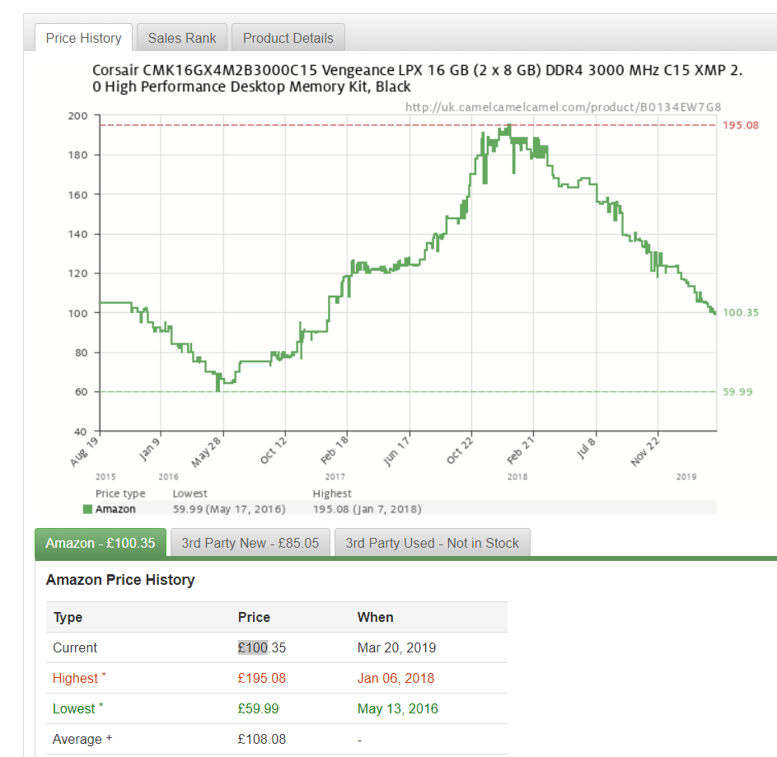Open the Product Details tab
This screenshot has width=777, height=757.
288,38
